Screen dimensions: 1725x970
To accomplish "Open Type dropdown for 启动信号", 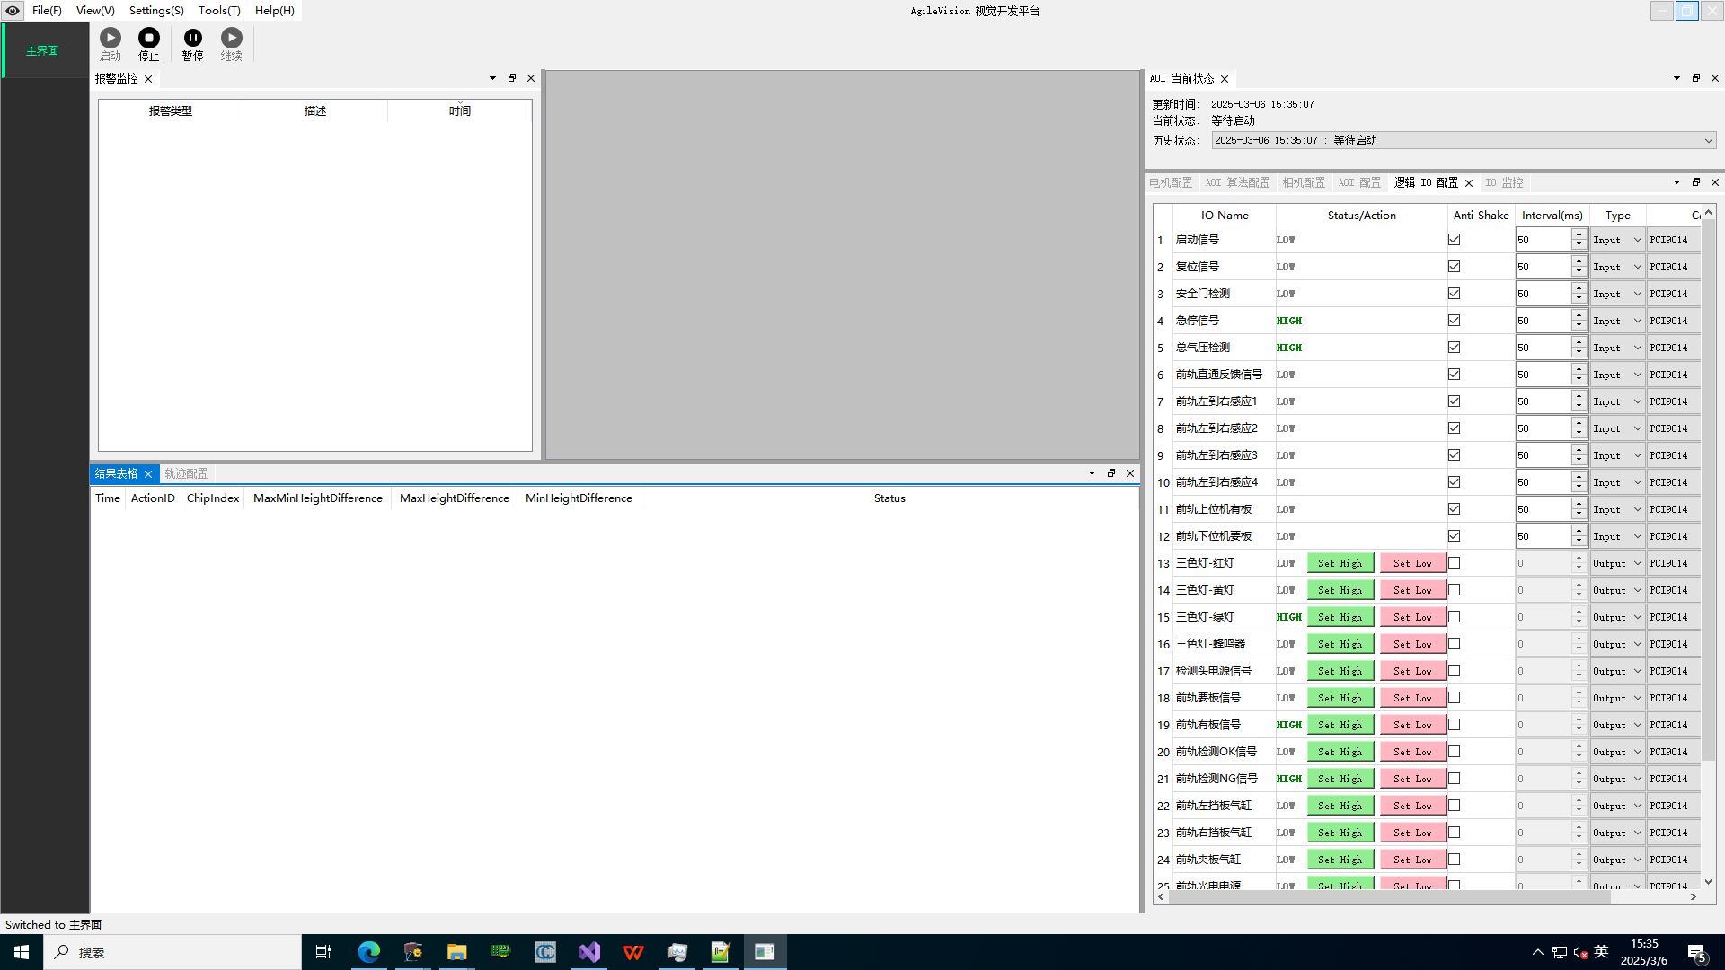I will coord(1617,240).
